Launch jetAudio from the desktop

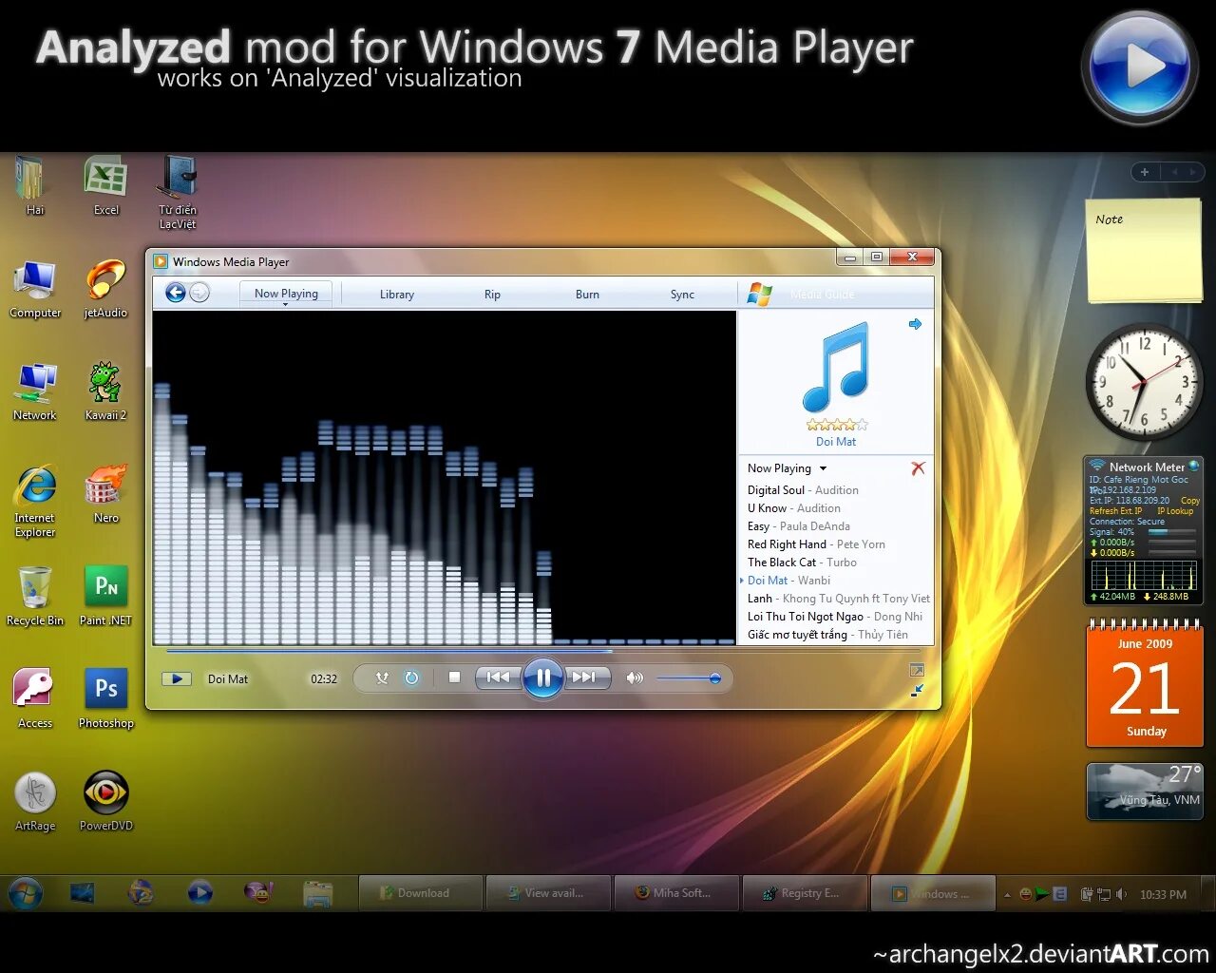(105, 290)
